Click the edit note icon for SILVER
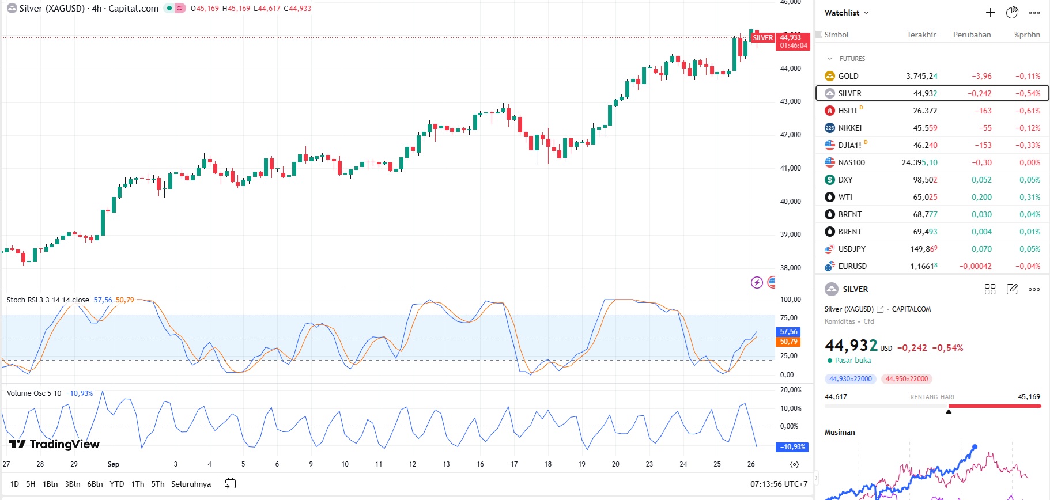Viewport: 1050px width, 500px height. pos(1012,289)
